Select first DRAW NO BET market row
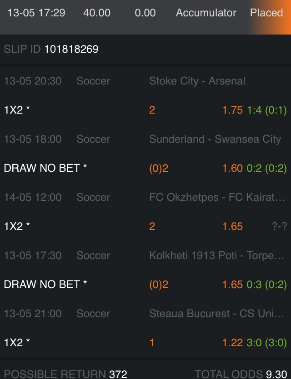The width and height of the screenshot is (291, 379). (45, 168)
